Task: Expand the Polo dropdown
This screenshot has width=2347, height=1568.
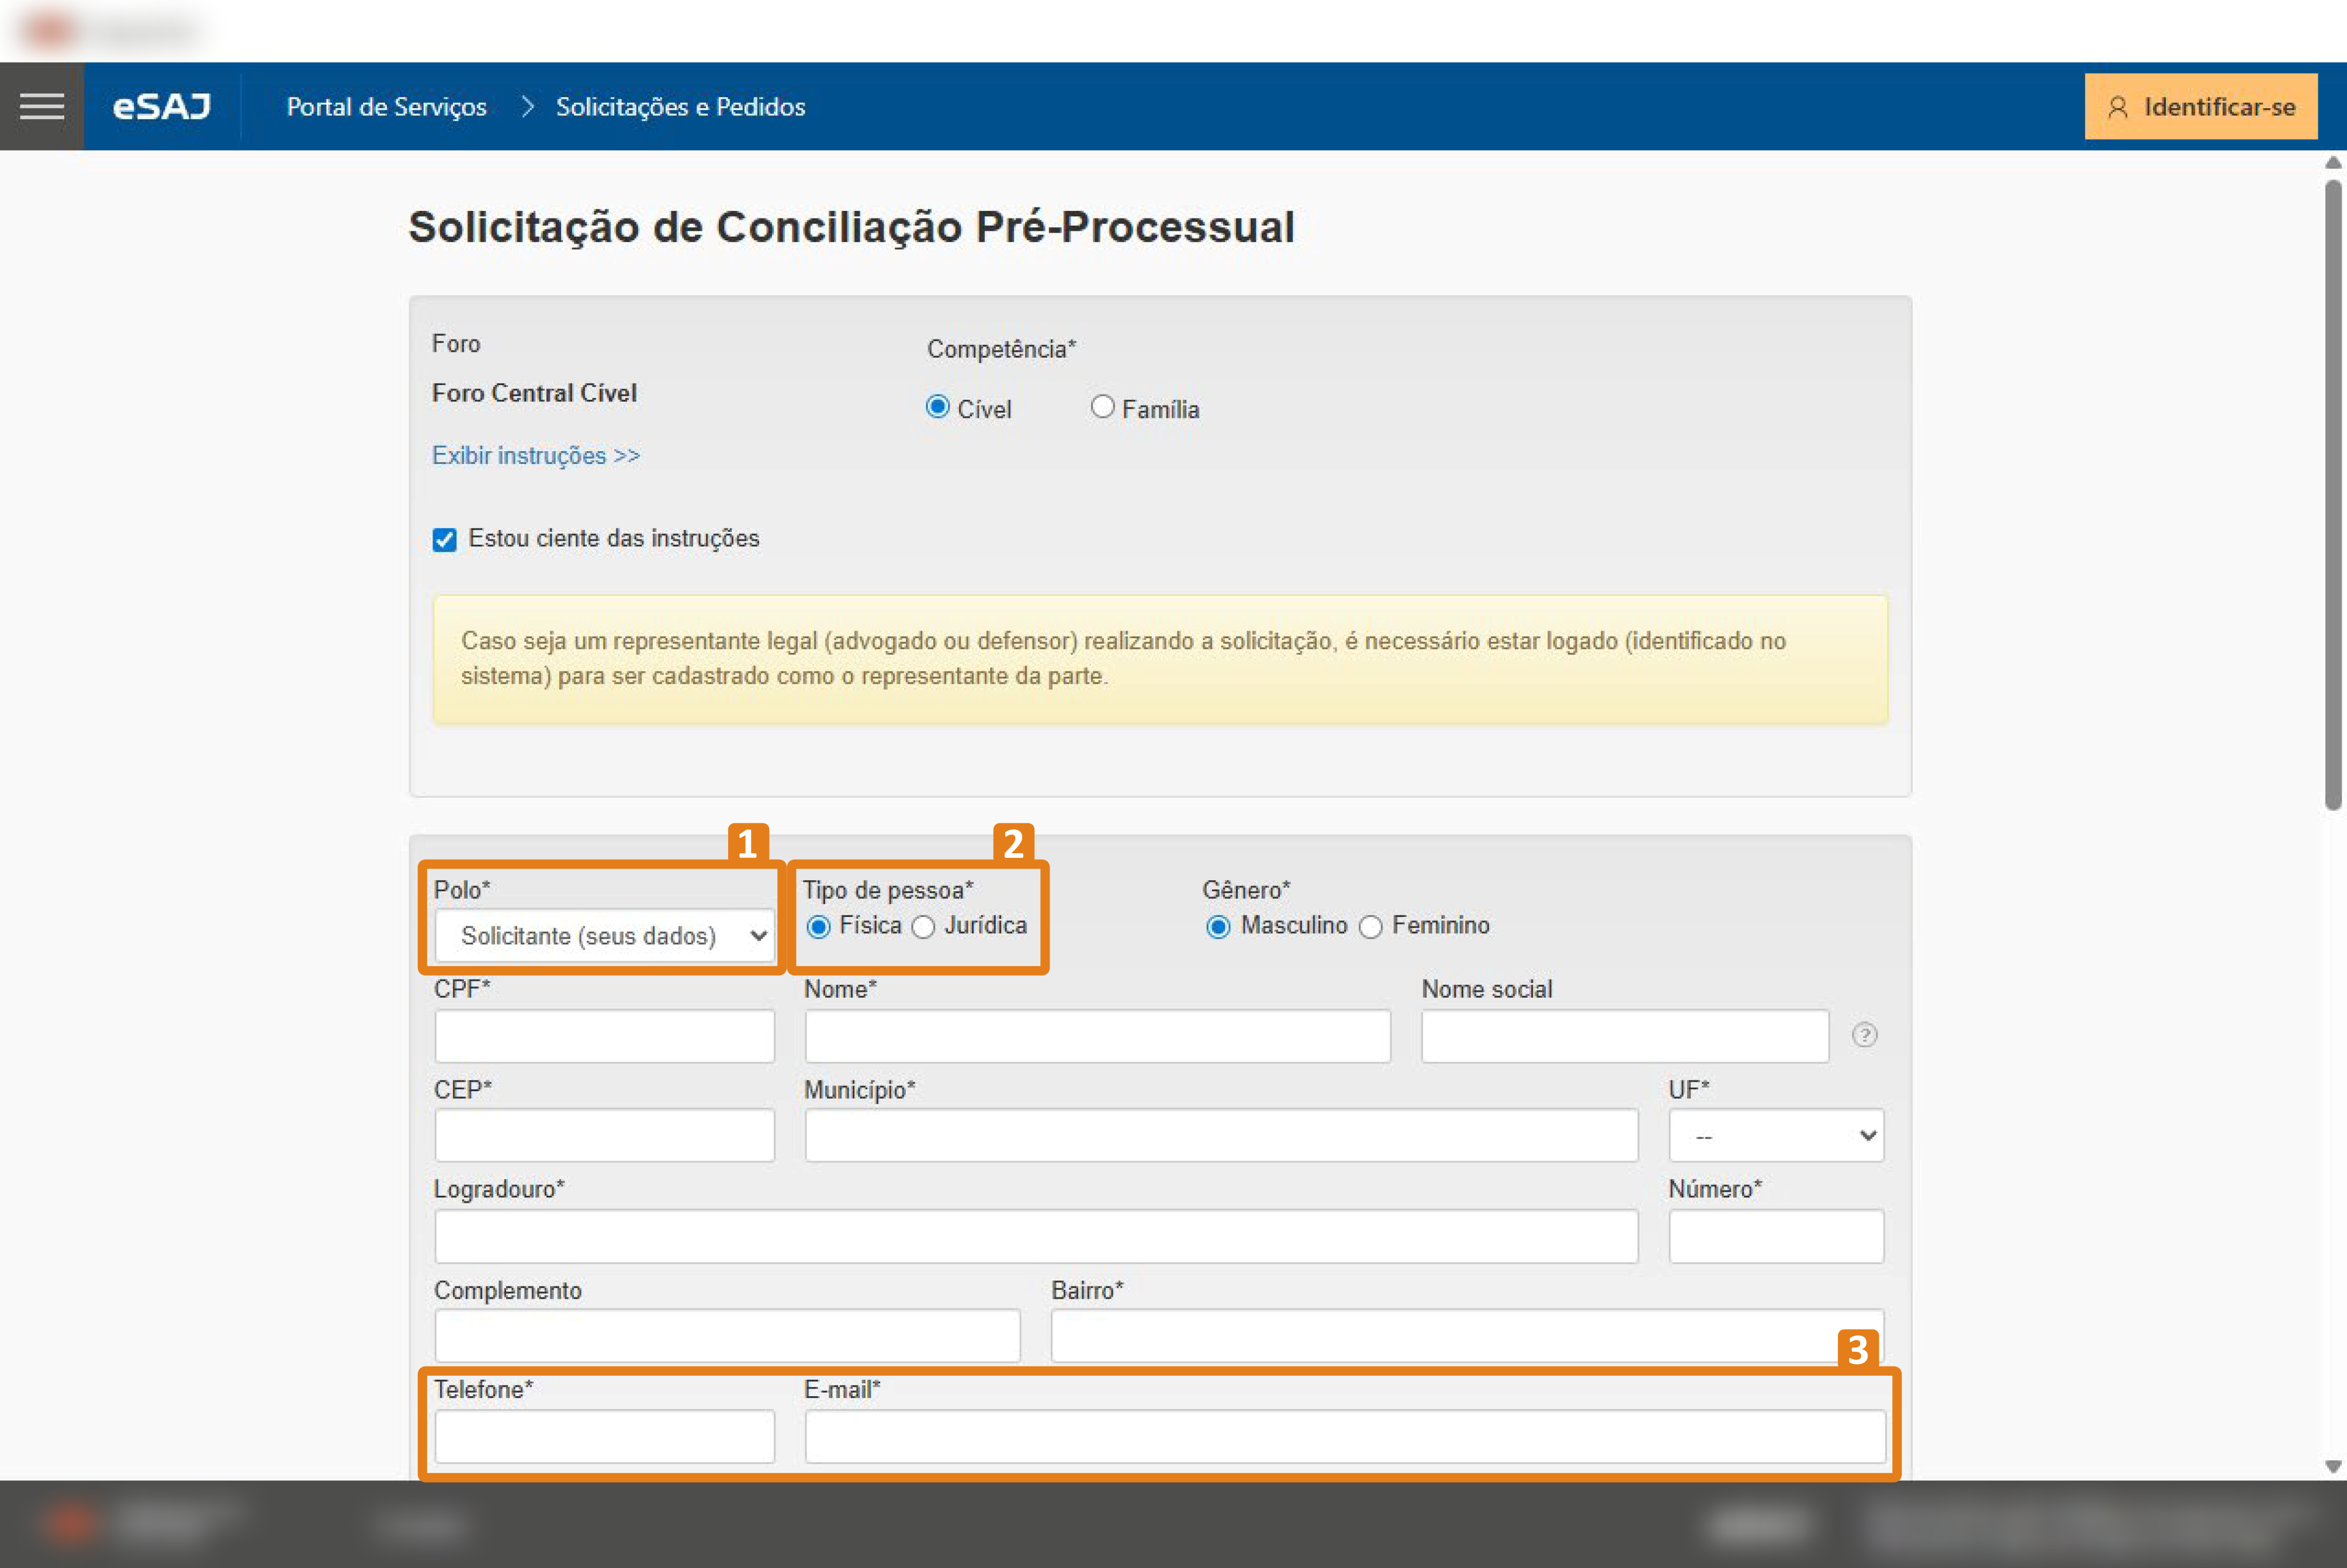Action: (604, 936)
